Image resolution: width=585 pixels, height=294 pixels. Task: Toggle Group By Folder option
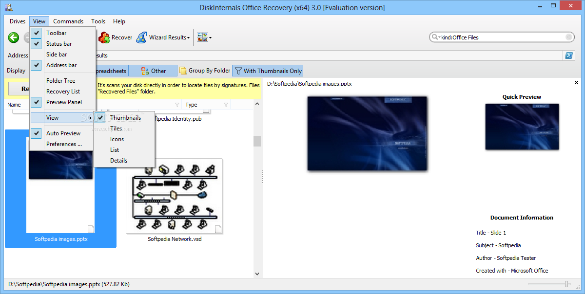click(x=205, y=71)
